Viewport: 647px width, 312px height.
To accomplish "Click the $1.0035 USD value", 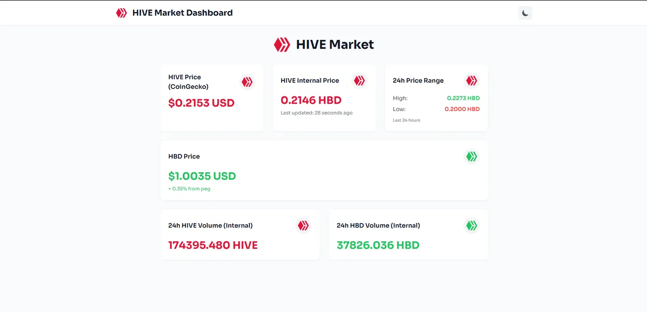I will (x=202, y=176).
